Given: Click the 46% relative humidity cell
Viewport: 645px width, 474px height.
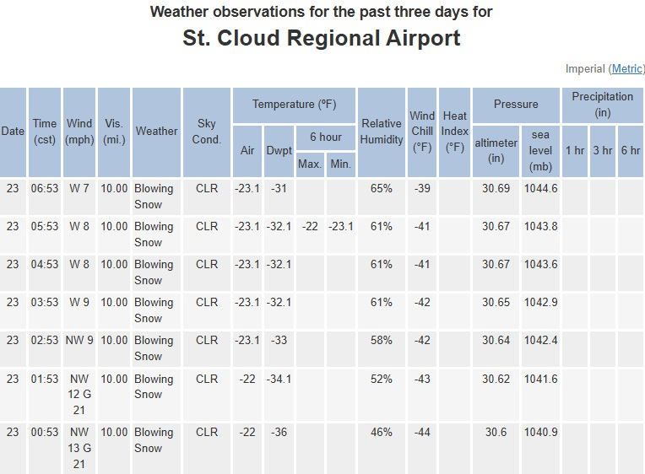Looking at the screenshot, I should pos(382,432).
